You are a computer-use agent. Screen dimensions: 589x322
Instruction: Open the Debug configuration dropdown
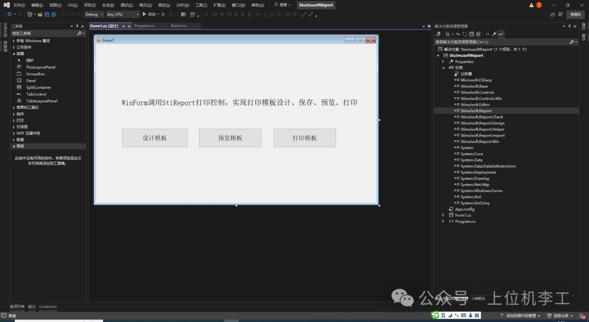[x=94, y=14]
